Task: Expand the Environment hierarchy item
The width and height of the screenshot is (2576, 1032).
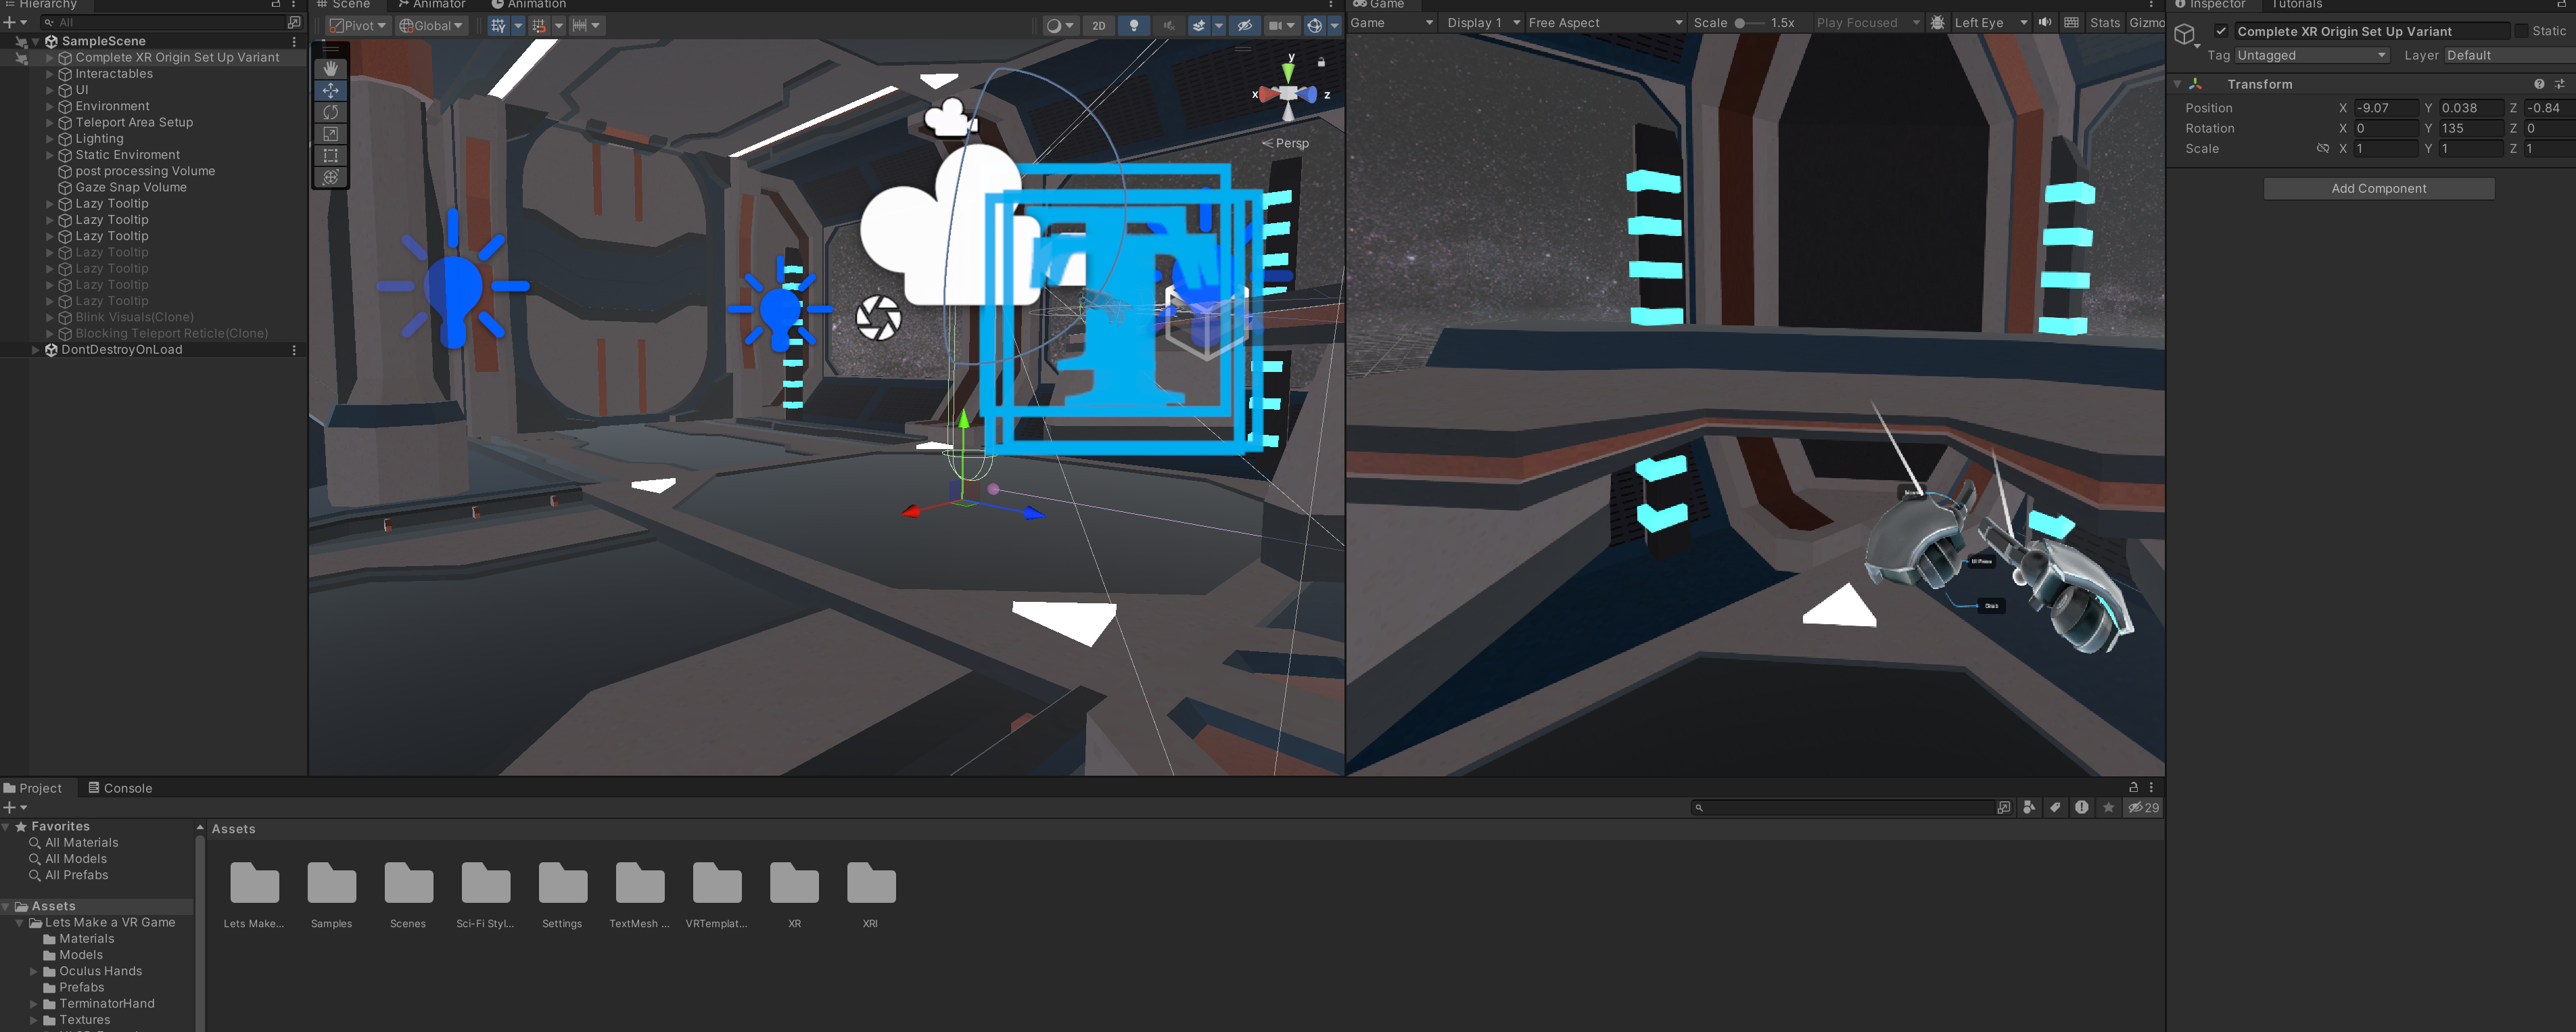Action: [50, 106]
